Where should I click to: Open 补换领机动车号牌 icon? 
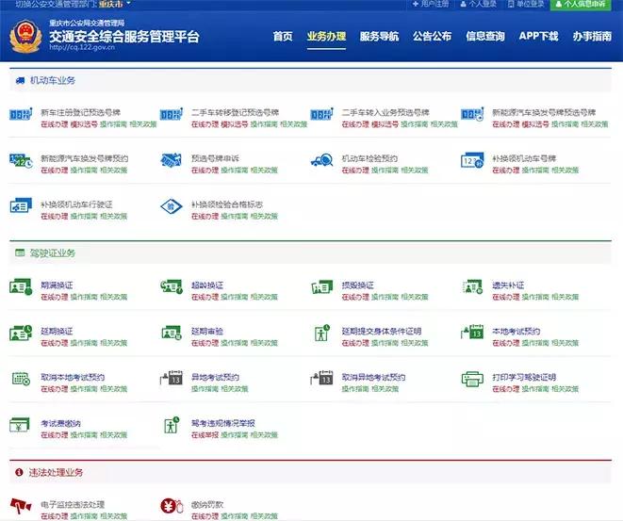pos(472,160)
